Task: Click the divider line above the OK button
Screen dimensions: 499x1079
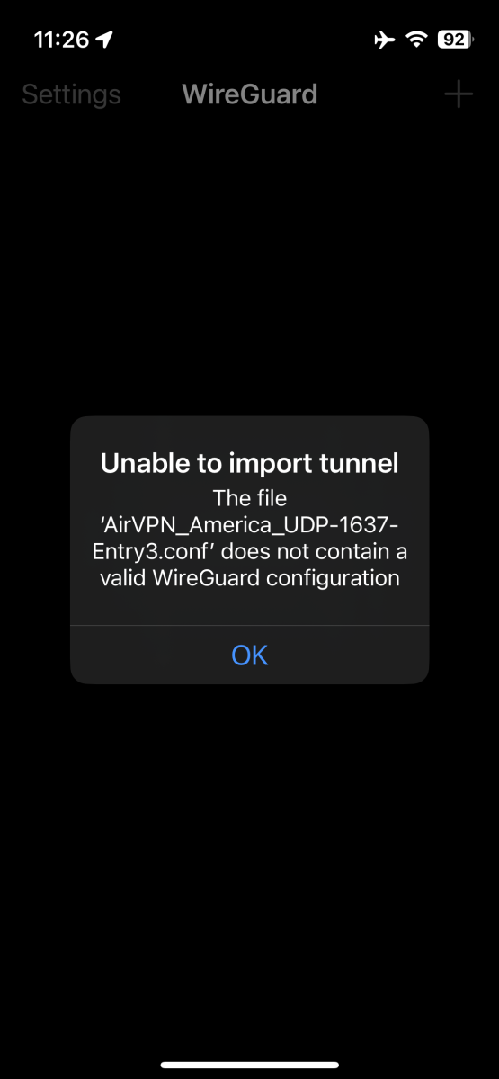Action: [x=249, y=625]
